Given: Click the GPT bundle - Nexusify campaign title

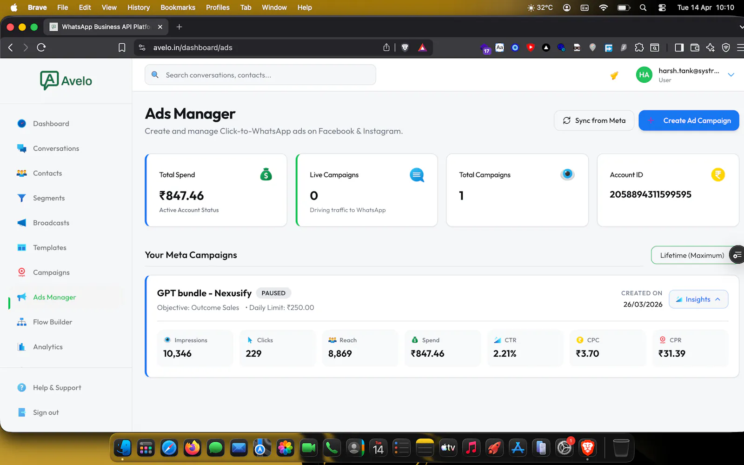Looking at the screenshot, I should 204,293.
